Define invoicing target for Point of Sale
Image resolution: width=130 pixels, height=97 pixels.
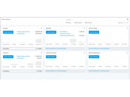pos(99,48)
